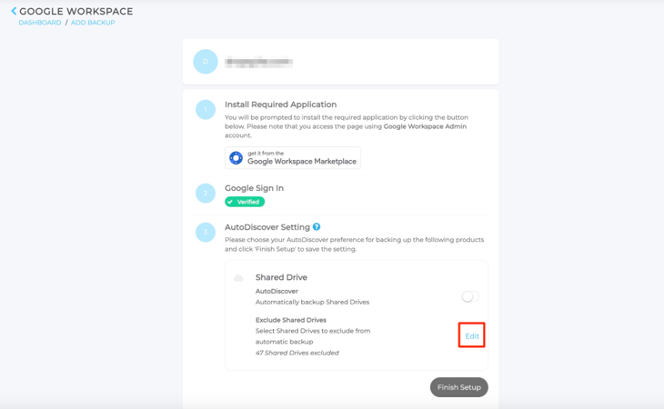Open the AutoDiscover Setting help question icon
Screen dimensions: 664x409
pyautogui.click(x=317, y=226)
